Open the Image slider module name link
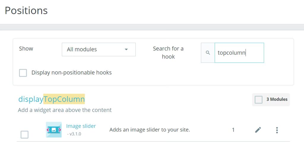 (81, 126)
